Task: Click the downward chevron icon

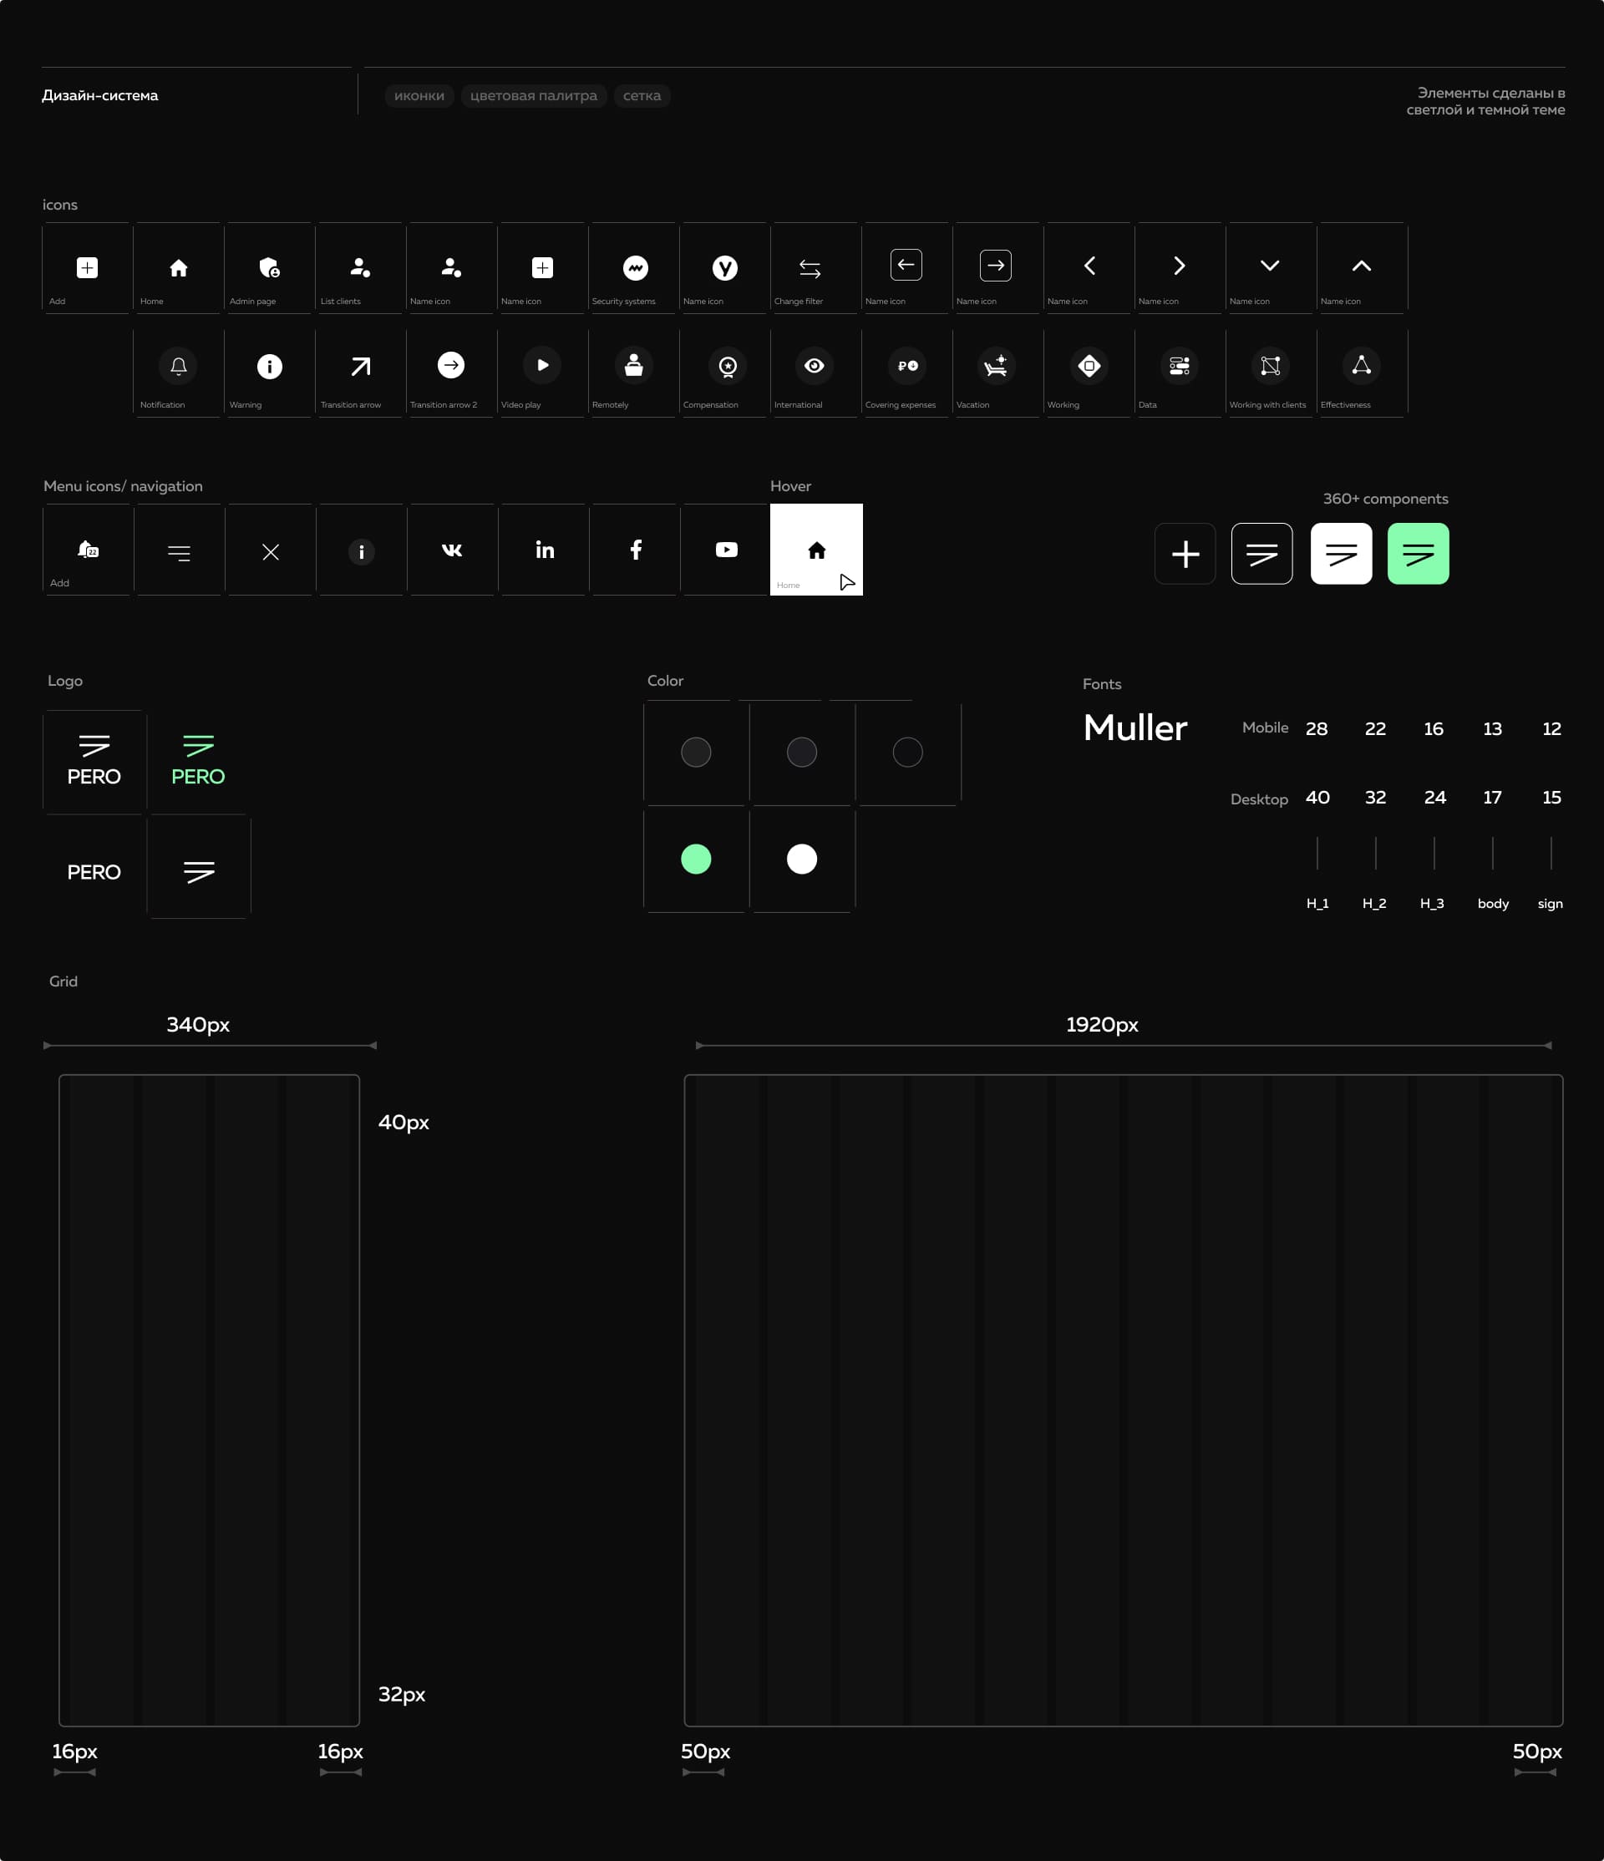Action: 1269,266
